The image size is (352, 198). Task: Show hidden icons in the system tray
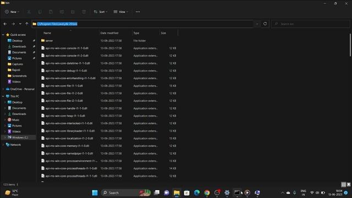pyautogui.click(x=283, y=193)
